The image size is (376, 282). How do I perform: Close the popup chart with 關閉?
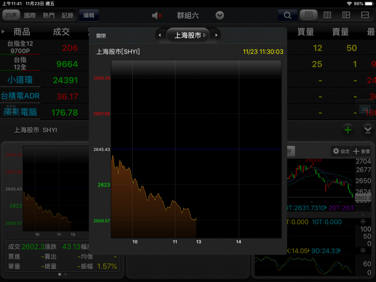pyautogui.click(x=101, y=36)
